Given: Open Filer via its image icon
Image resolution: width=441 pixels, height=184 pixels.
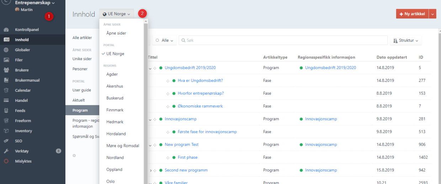Looking at the screenshot, I should pos(6,60).
